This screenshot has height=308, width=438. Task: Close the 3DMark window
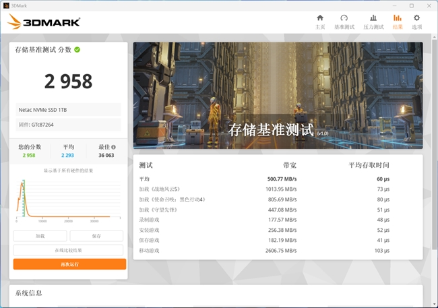click(429, 5)
